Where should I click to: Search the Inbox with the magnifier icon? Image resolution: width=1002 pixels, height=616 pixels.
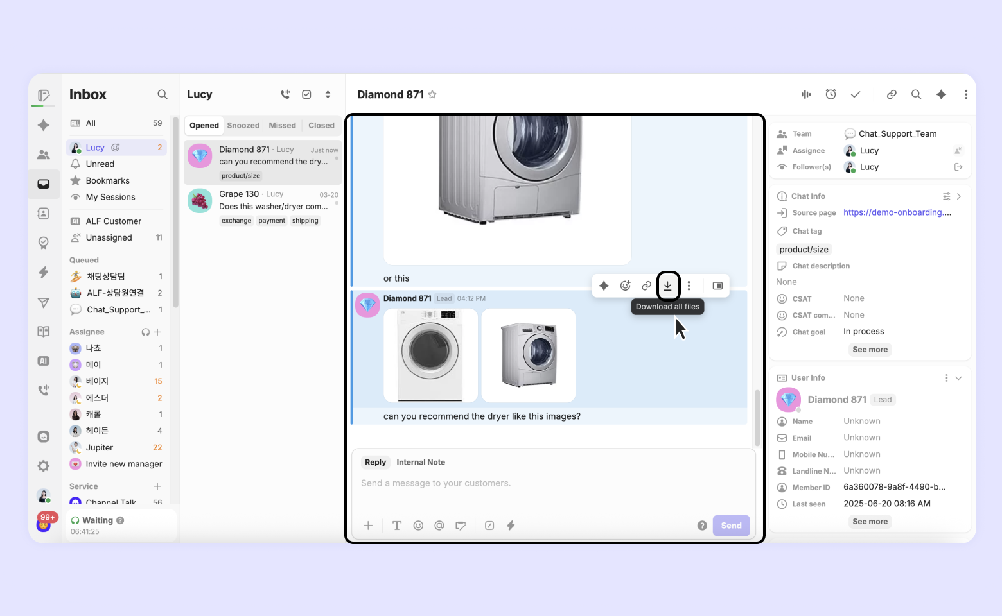point(163,94)
